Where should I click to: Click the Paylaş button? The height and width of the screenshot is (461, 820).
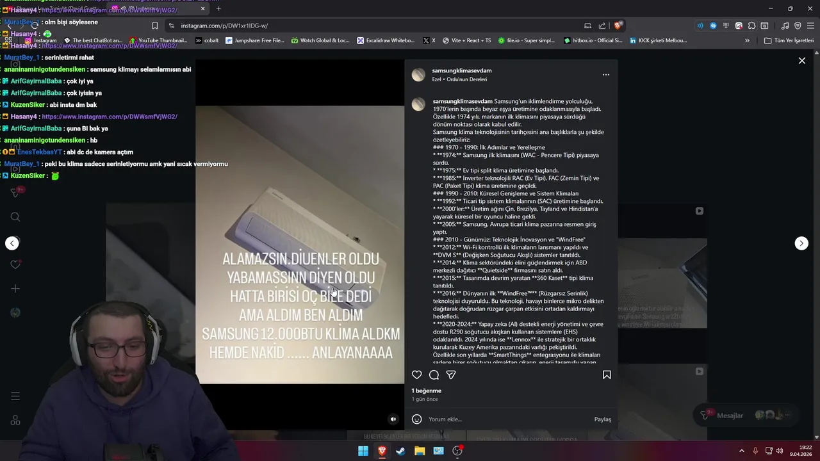602,419
